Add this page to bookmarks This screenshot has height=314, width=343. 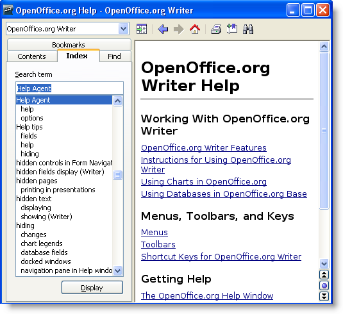click(232, 29)
